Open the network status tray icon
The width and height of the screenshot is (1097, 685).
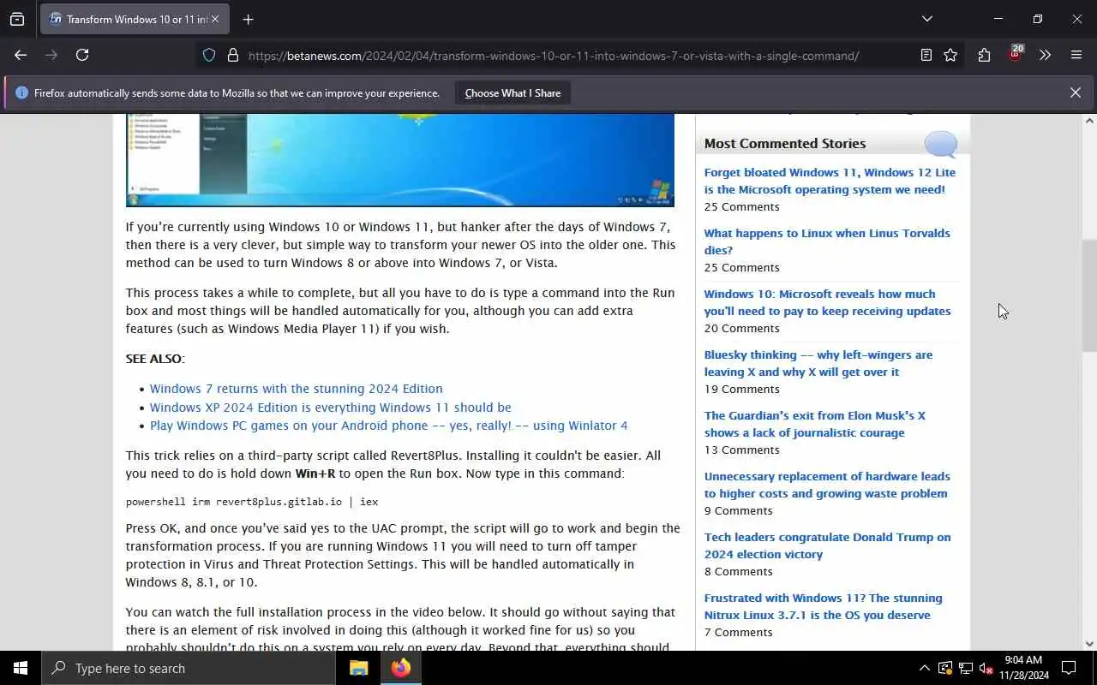pos(965,668)
